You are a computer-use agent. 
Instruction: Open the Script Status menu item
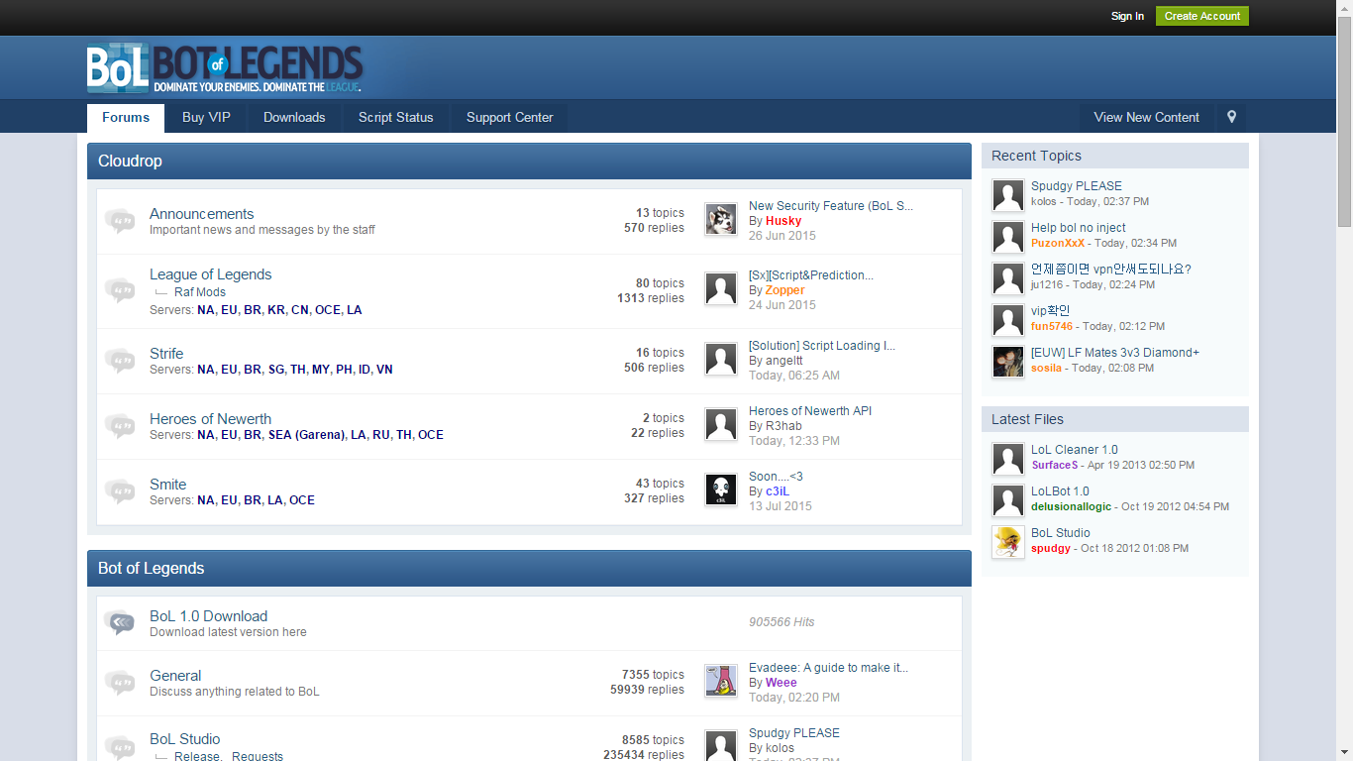pos(395,117)
